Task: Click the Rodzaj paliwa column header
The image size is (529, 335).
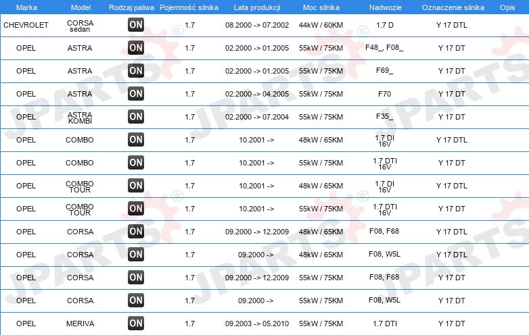Action: tap(131, 7)
